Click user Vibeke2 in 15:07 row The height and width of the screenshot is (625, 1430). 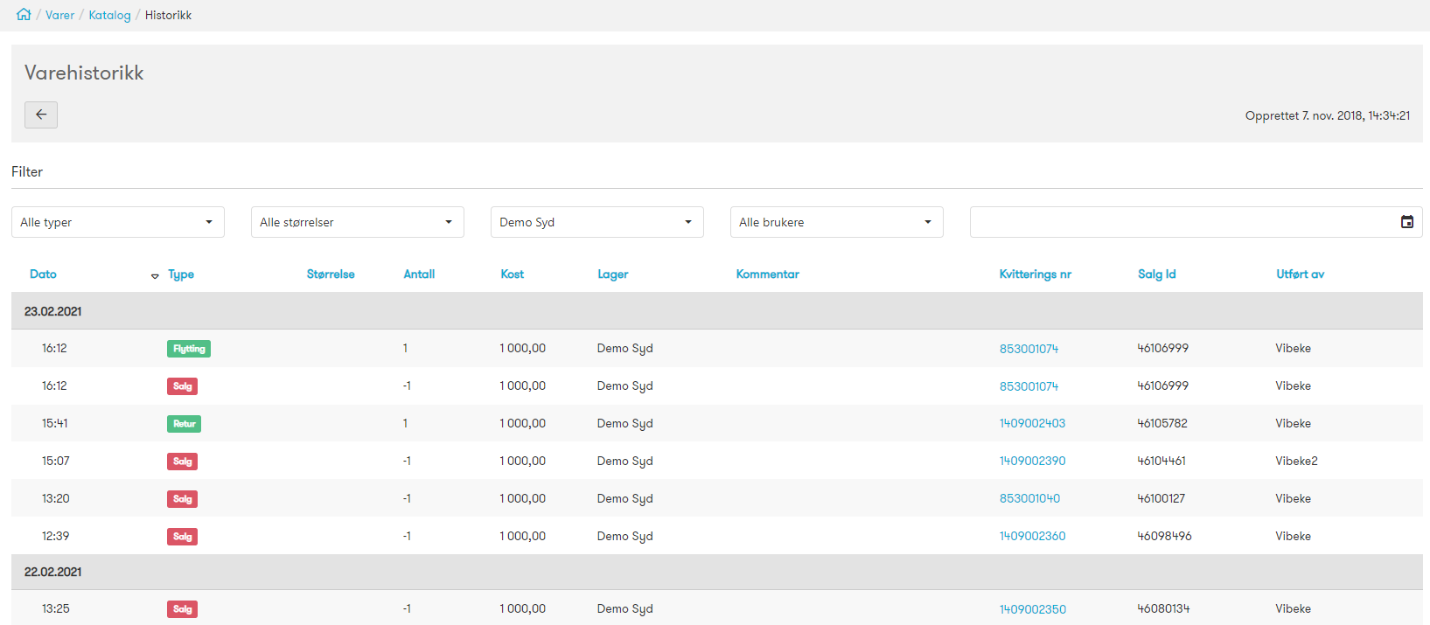click(1296, 461)
